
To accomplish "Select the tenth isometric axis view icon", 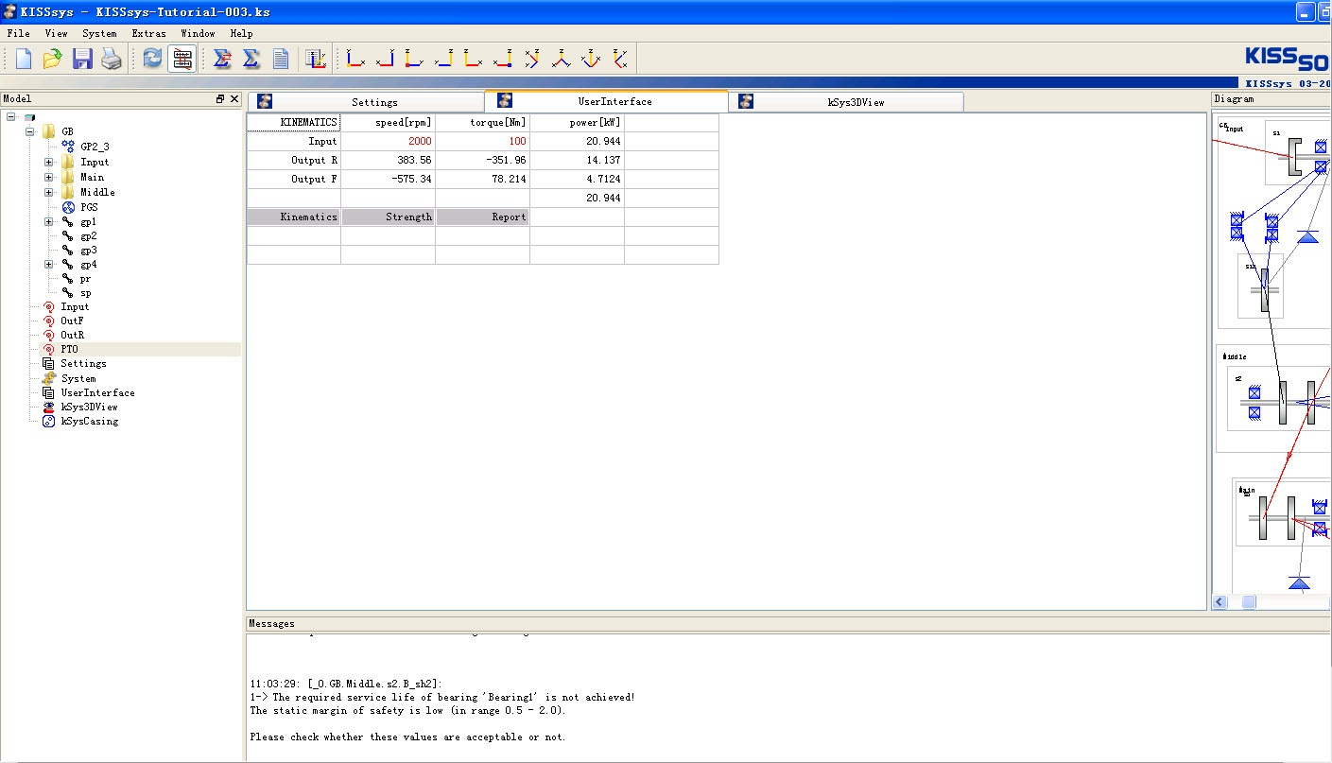I will (620, 59).
